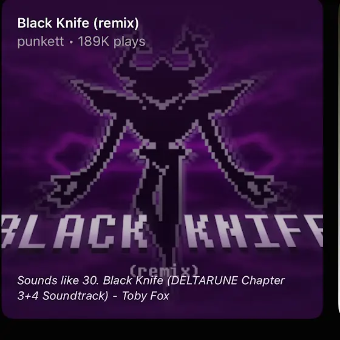This screenshot has width=340, height=340.
Task: Tap the Sounds like caption text
Action: click(151, 288)
